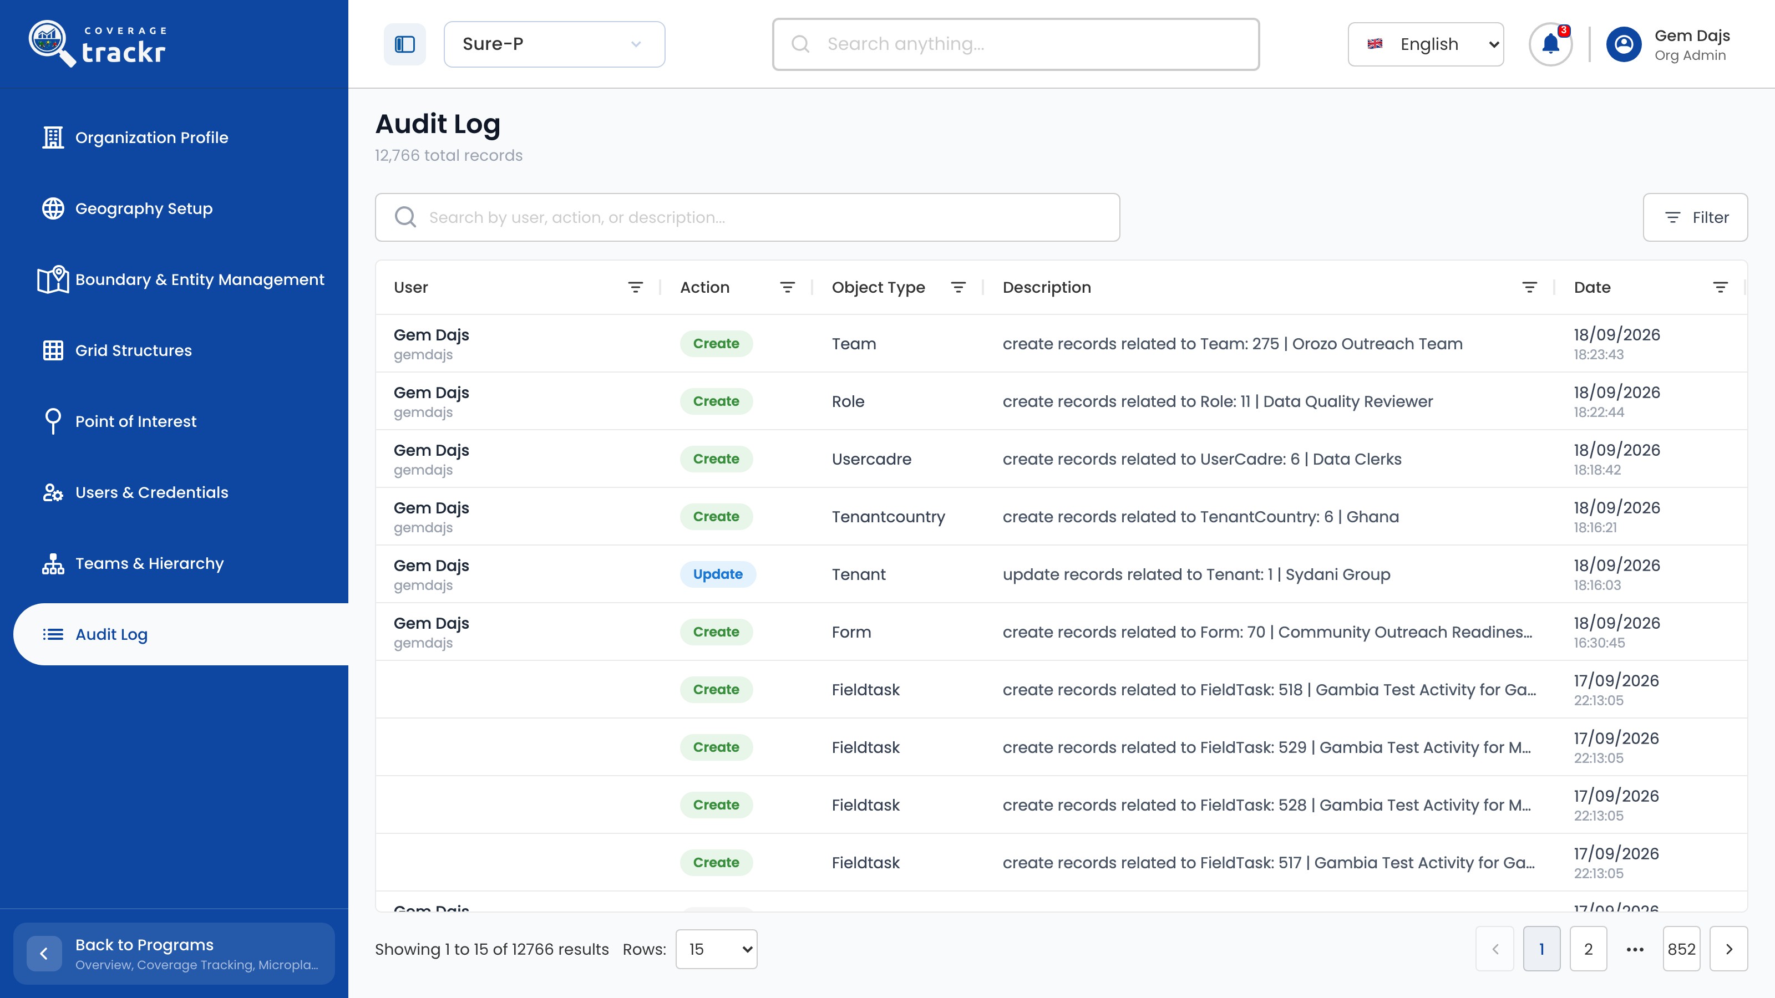Image resolution: width=1775 pixels, height=998 pixels.
Task: Click the Geography Setup globe icon
Action: (x=53, y=208)
